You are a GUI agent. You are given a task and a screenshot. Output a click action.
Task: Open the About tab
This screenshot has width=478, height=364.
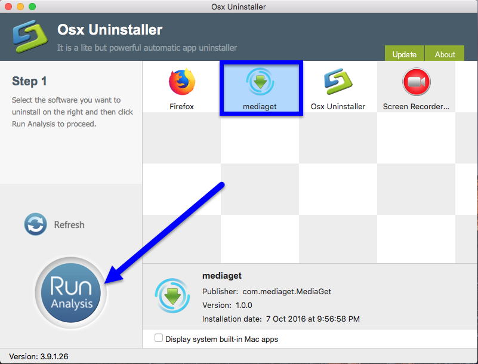[445, 54]
